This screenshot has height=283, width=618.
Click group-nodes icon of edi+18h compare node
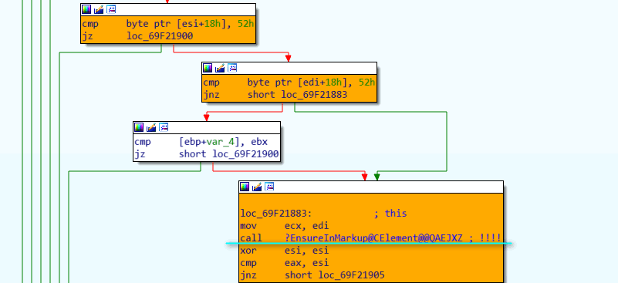point(232,68)
